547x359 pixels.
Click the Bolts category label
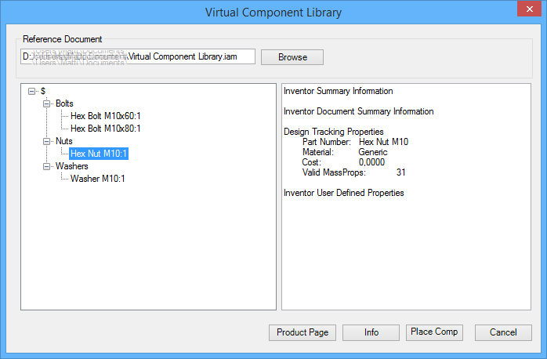tap(64, 103)
